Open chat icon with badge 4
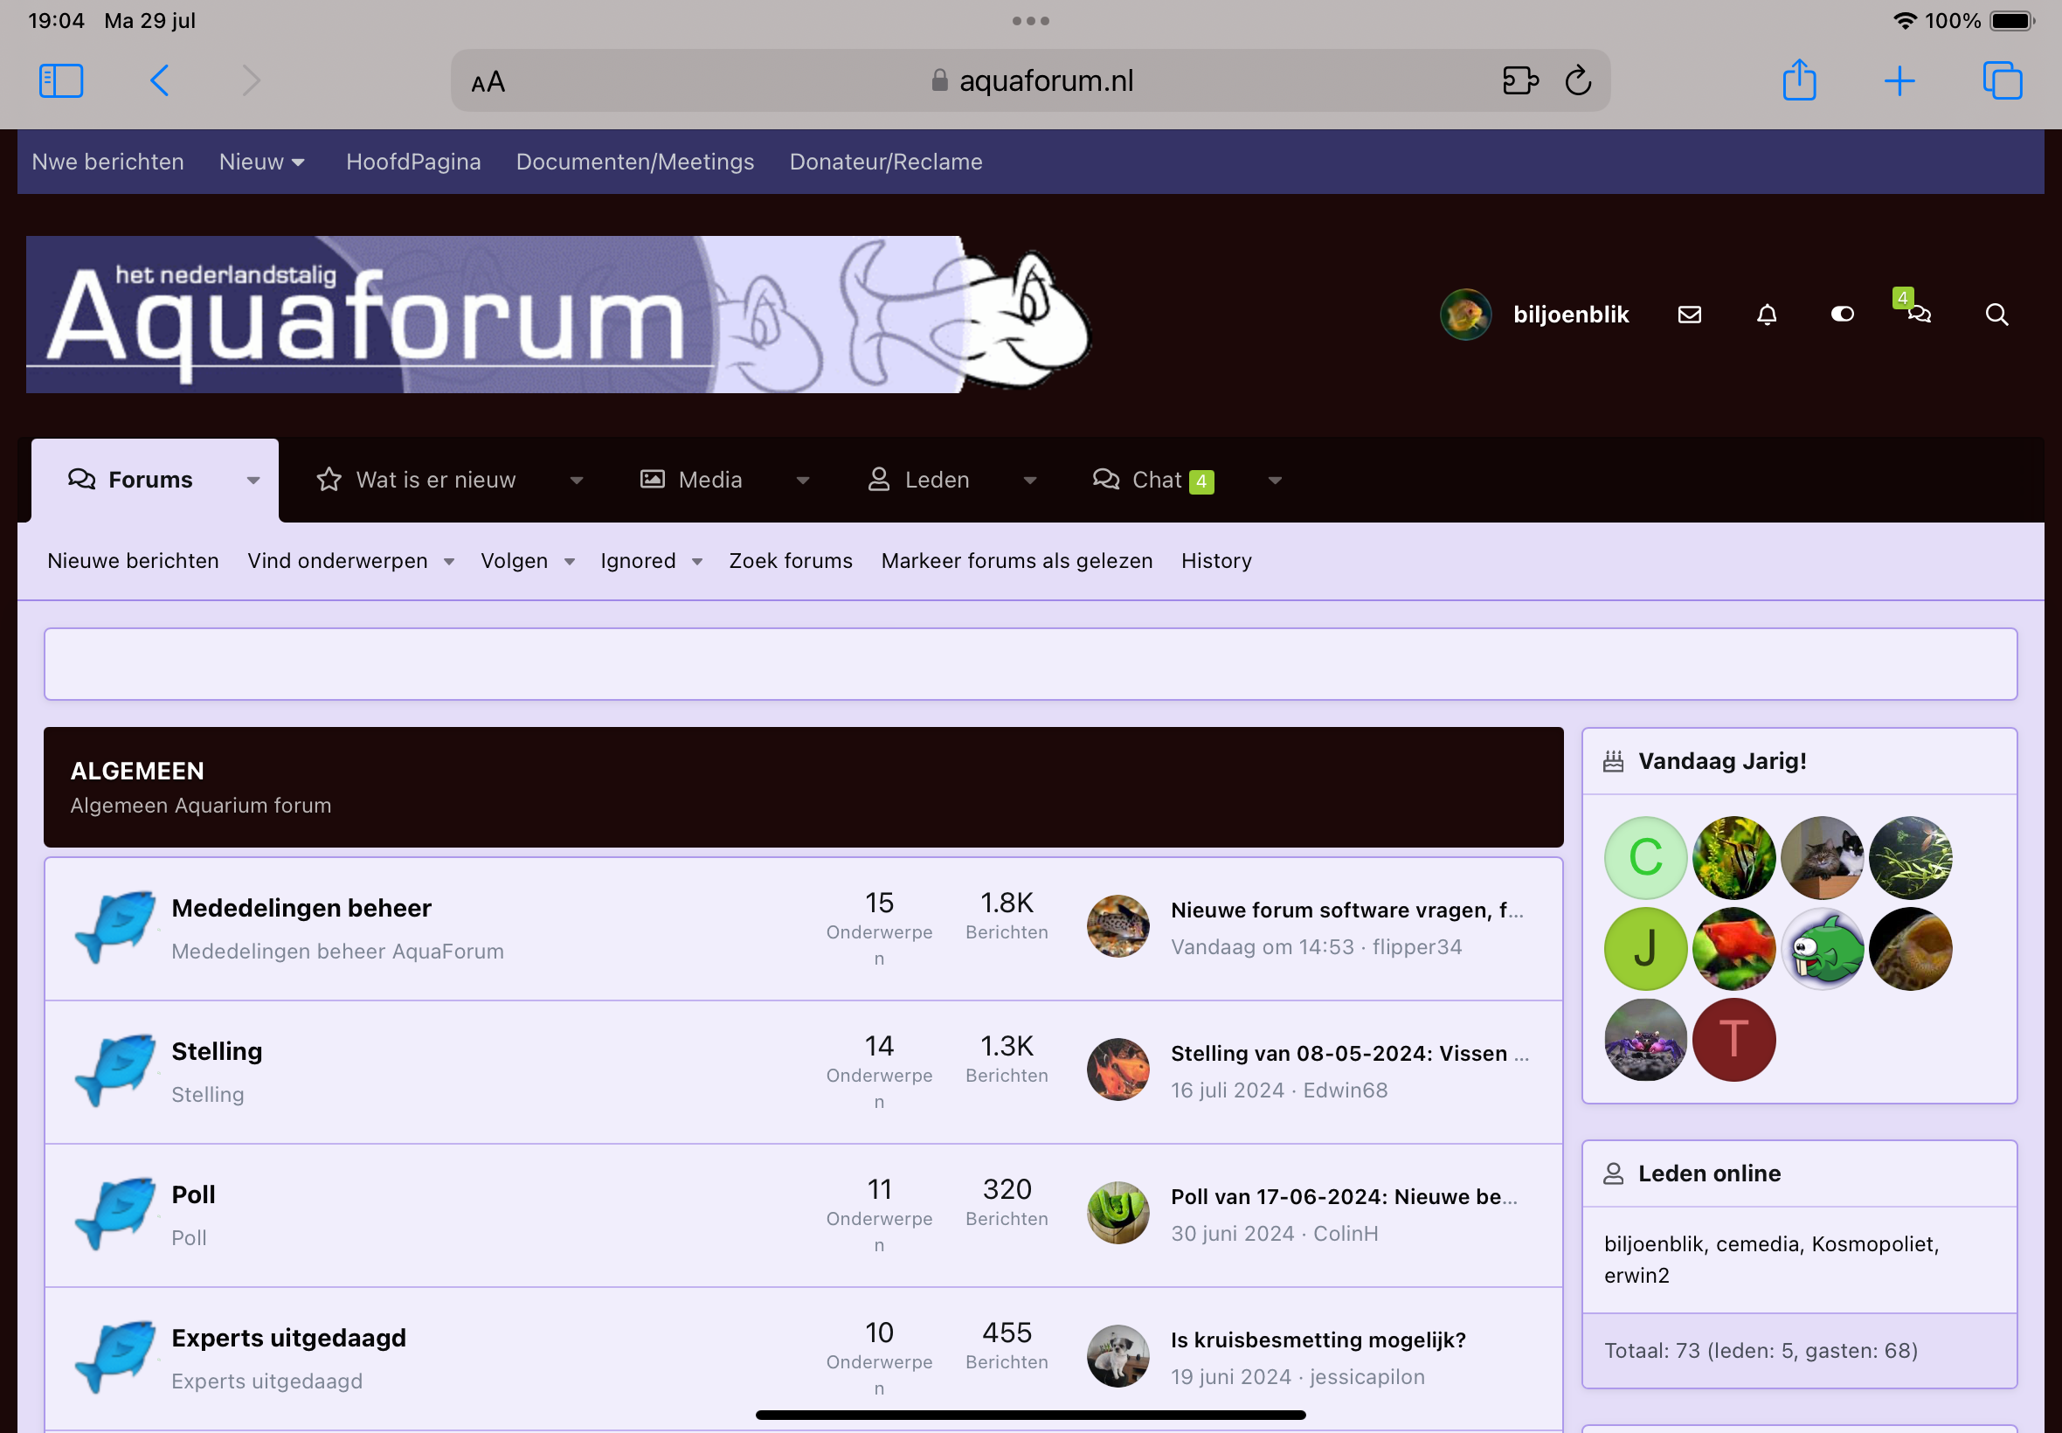Image resolution: width=2062 pixels, height=1433 pixels. (x=1919, y=314)
